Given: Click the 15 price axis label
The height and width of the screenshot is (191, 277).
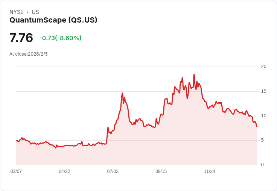Looking at the screenshot, I should point(263,91).
